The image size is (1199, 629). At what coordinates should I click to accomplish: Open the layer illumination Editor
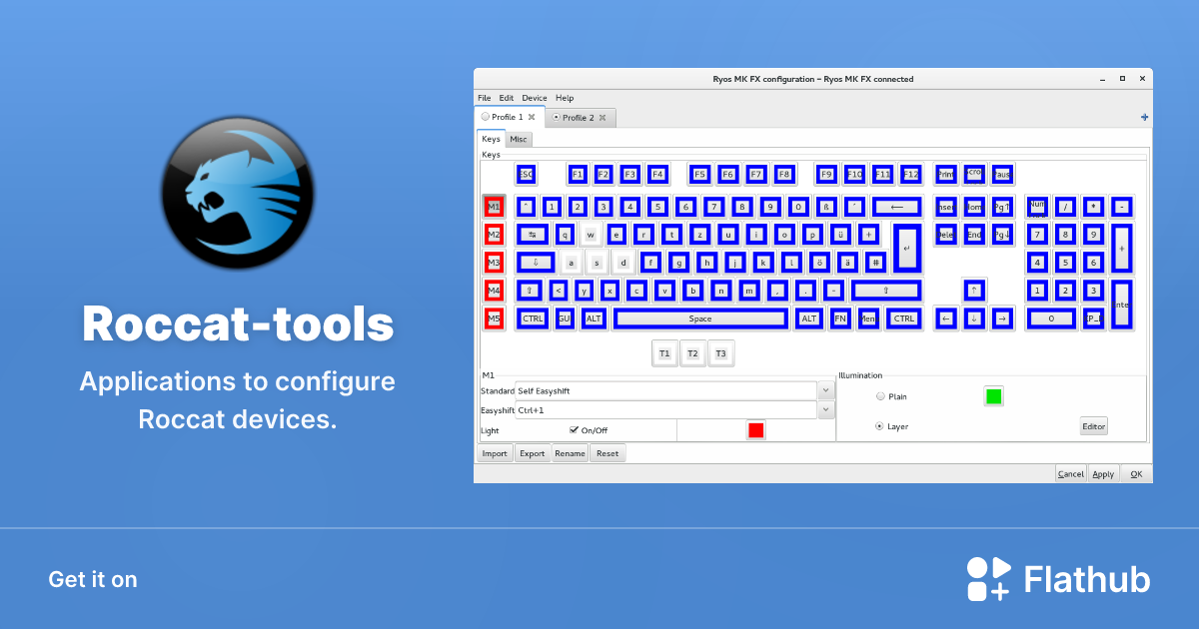point(1093,425)
